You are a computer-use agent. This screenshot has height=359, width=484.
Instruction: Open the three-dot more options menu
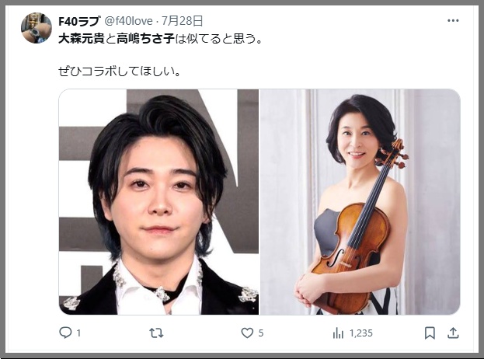[453, 21]
